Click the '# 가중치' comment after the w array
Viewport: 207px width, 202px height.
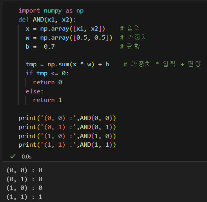133,37
